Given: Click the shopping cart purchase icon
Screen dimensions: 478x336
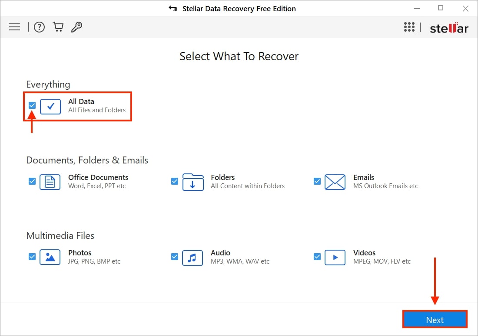Looking at the screenshot, I should click(58, 27).
